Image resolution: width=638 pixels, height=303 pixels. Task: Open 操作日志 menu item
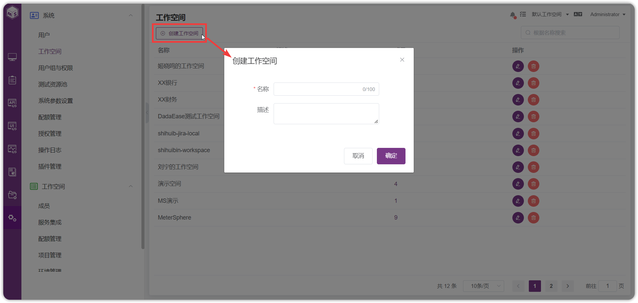tap(50, 150)
